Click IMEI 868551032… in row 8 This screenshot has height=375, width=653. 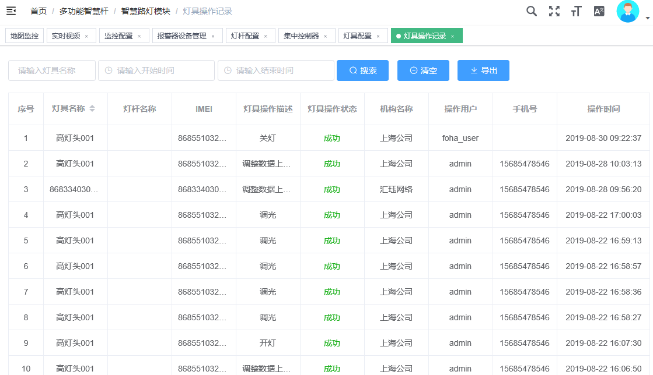[x=202, y=317]
